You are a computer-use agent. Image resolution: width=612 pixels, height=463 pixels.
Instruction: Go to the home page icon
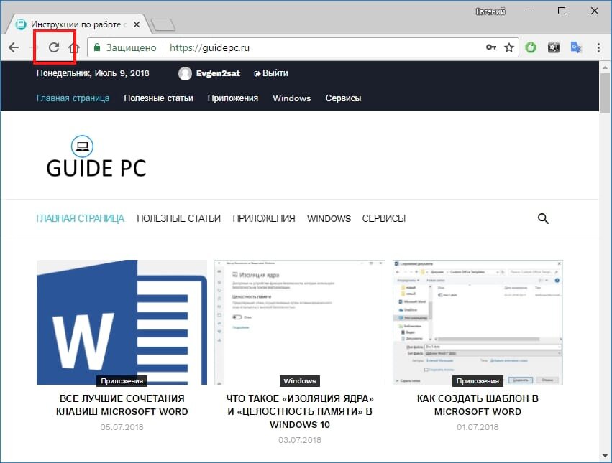click(x=74, y=47)
